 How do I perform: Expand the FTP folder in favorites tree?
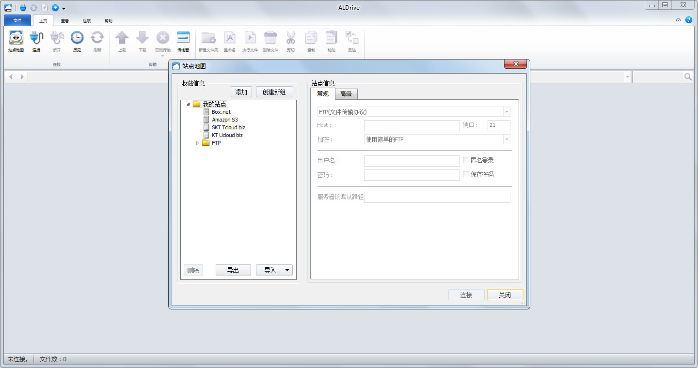pyautogui.click(x=197, y=143)
